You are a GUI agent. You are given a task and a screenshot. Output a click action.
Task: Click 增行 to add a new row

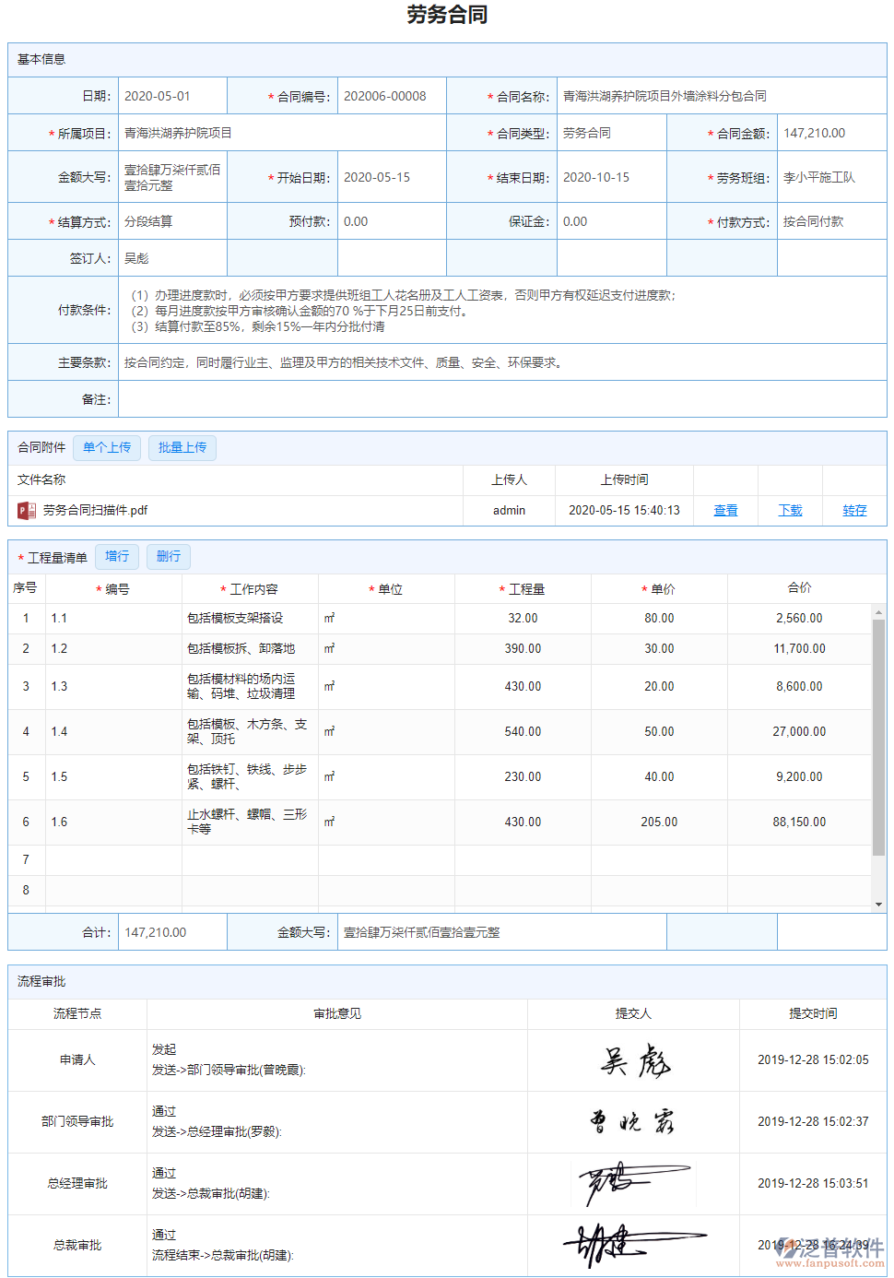coord(117,556)
